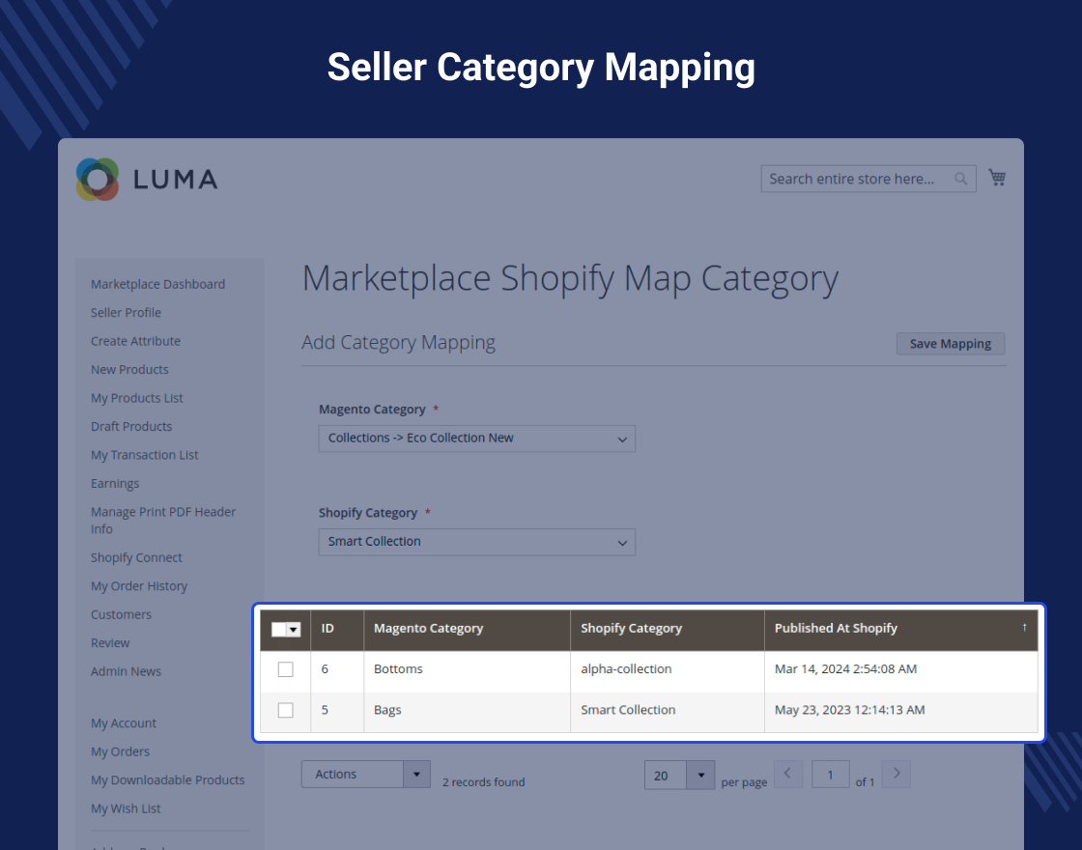This screenshot has height=850, width=1082.
Task: Open Admin News in sidebar
Action: point(126,671)
